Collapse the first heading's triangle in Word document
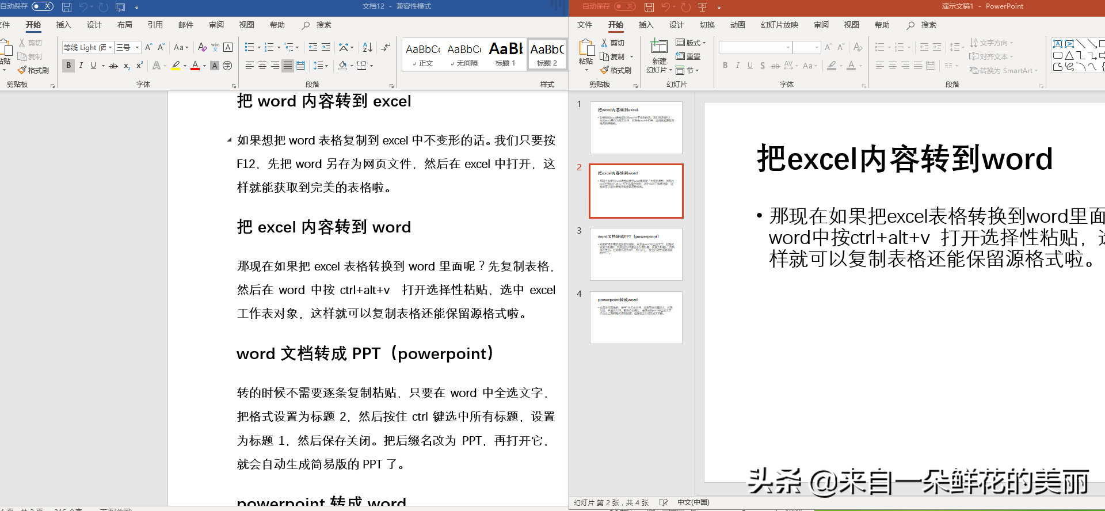The width and height of the screenshot is (1105, 511). 229,140
